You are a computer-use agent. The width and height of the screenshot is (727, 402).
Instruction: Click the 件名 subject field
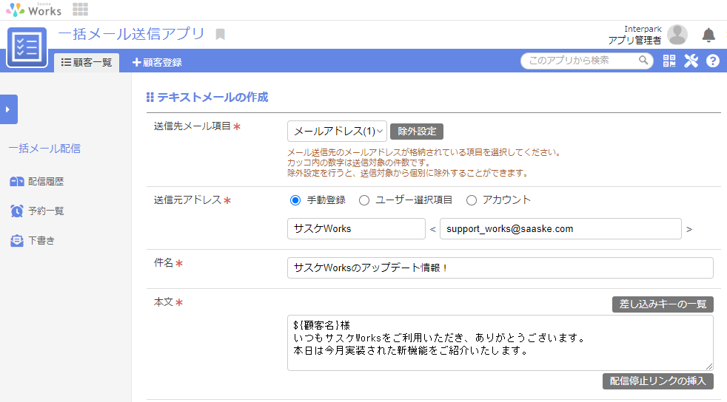pyautogui.click(x=500, y=268)
